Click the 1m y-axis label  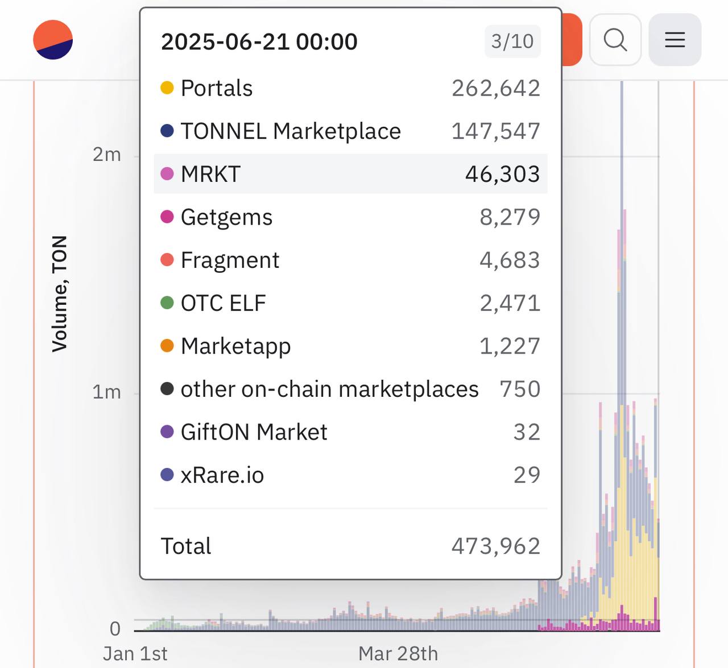pyautogui.click(x=107, y=392)
